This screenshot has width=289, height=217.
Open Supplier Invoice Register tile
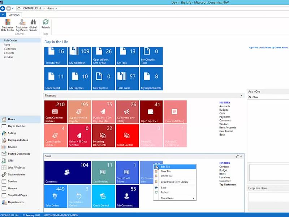point(79,112)
